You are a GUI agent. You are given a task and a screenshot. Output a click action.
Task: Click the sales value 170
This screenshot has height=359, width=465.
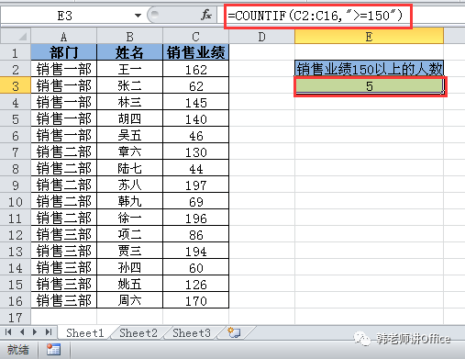[x=195, y=300]
